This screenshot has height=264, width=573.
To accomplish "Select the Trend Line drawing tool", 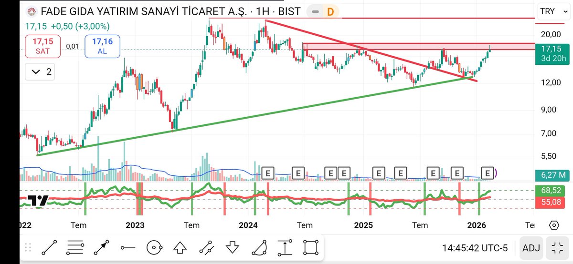I will (49, 248).
